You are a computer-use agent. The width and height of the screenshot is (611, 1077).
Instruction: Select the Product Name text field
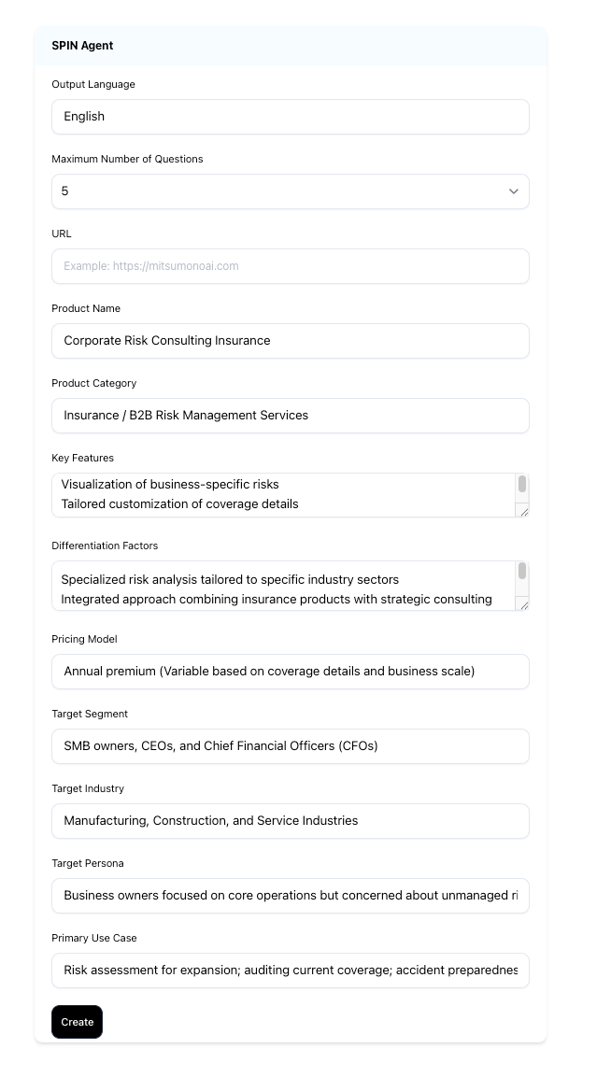[290, 341]
